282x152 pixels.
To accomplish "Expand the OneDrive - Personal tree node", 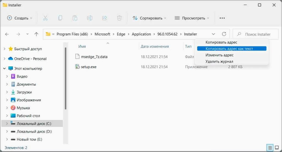I will point(4,59).
